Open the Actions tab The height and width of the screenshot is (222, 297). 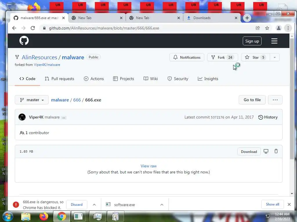tap(94, 79)
